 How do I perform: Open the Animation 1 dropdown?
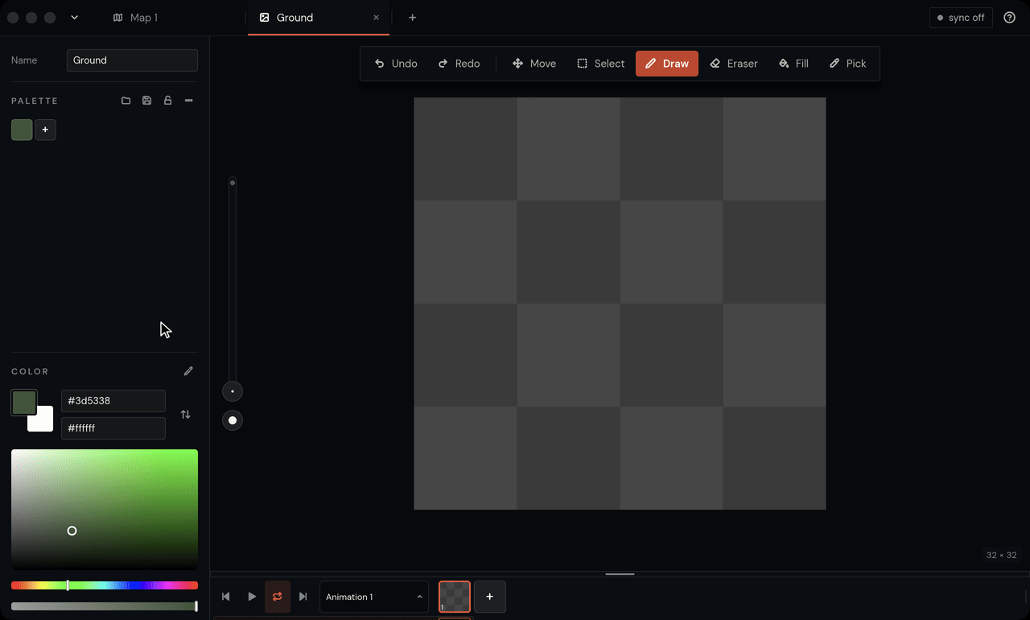point(374,597)
